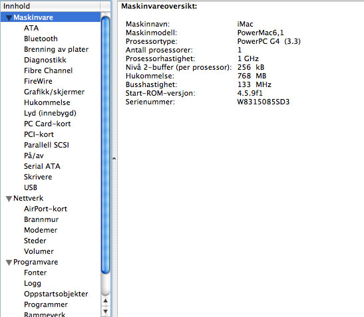Select Bluetooth in the sidebar
The height and width of the screenshot is (317, 364).
coord(41,39)
